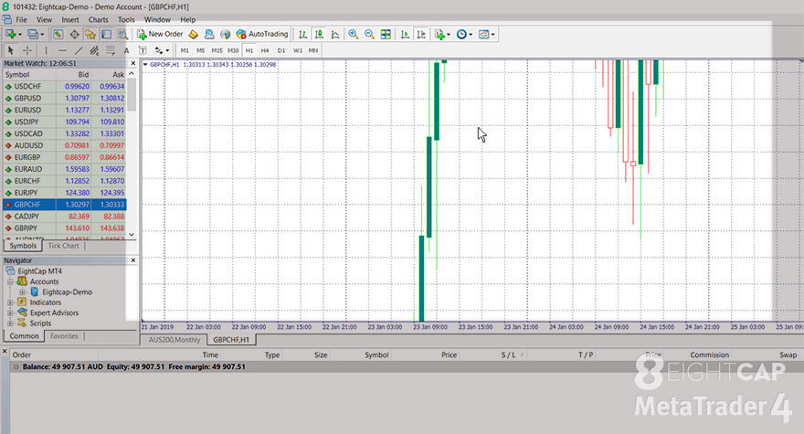Select the AUDUSD row in Market Watch
The height and width of the screenshot is (434, 804).
click(x=65, y=145)
